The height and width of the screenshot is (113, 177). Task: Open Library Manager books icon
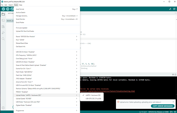(x=3, y=27)
